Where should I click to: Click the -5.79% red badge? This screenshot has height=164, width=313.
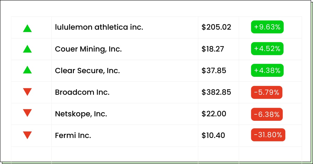267,92
